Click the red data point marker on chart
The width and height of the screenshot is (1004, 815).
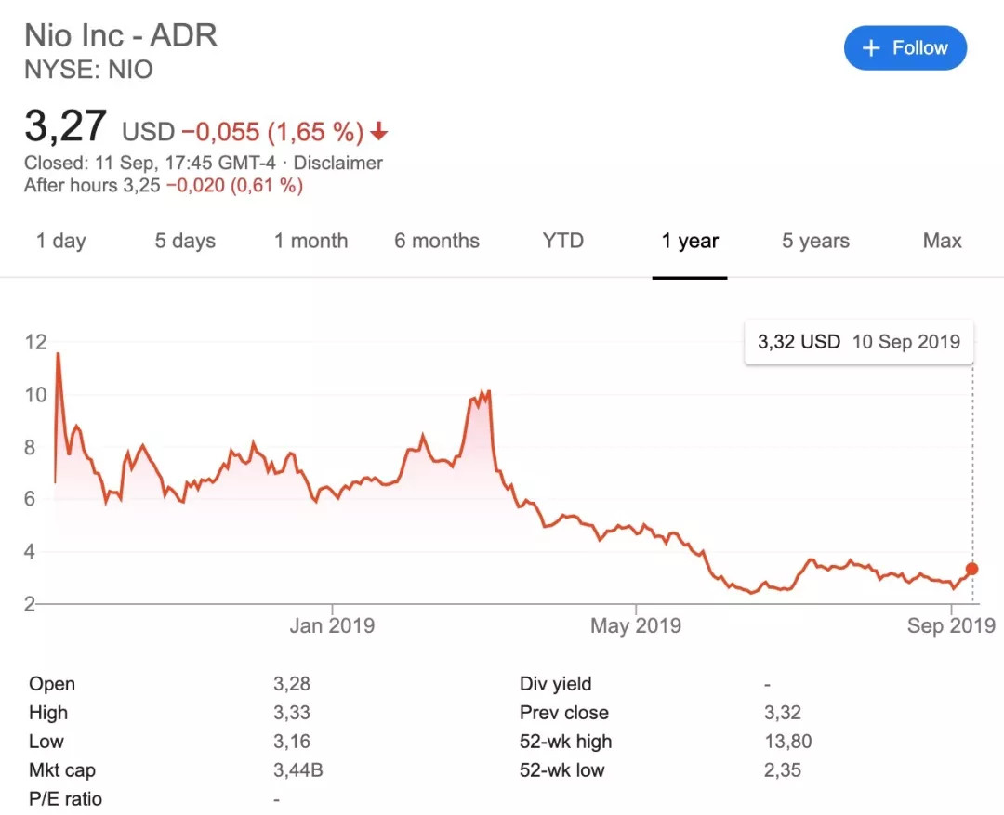(x=972, y=569)
